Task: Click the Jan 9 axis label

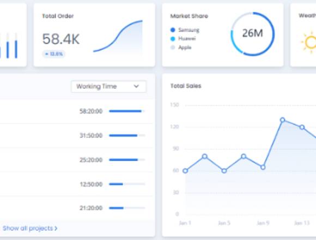Action: [x=263, y=223]
